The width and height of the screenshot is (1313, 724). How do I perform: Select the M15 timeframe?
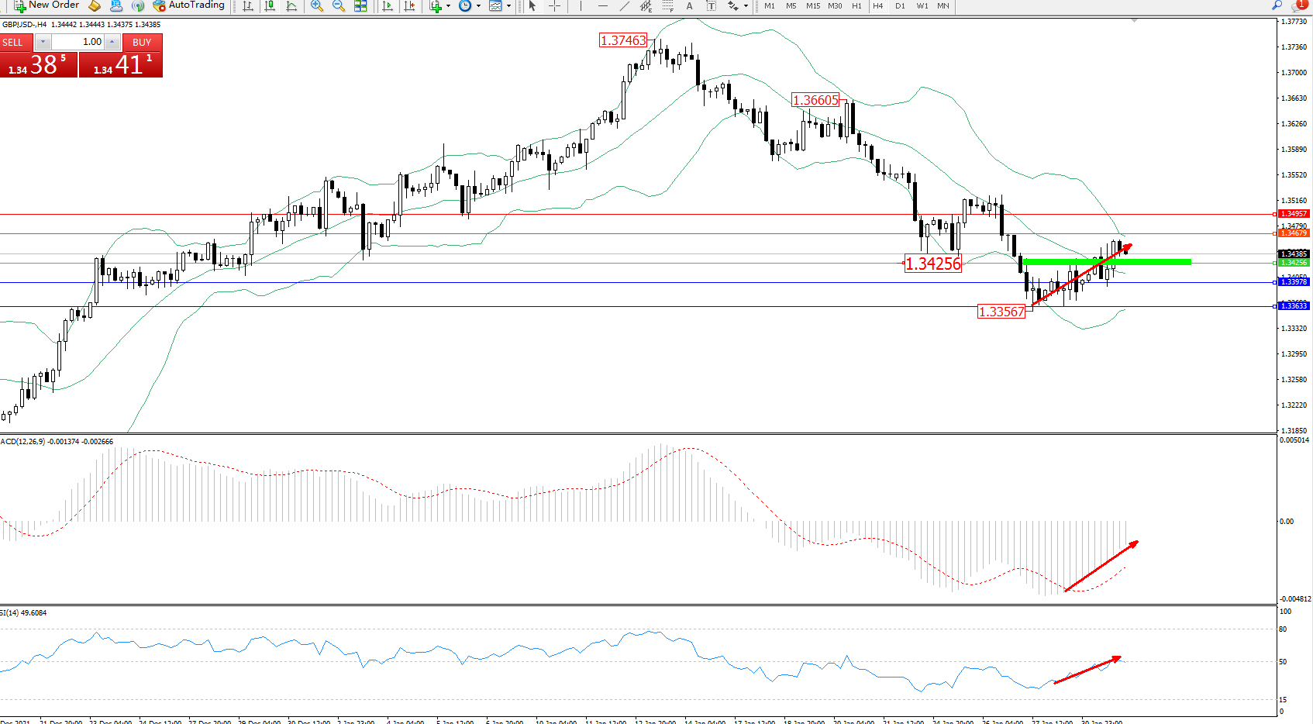(x=812, y=5)
